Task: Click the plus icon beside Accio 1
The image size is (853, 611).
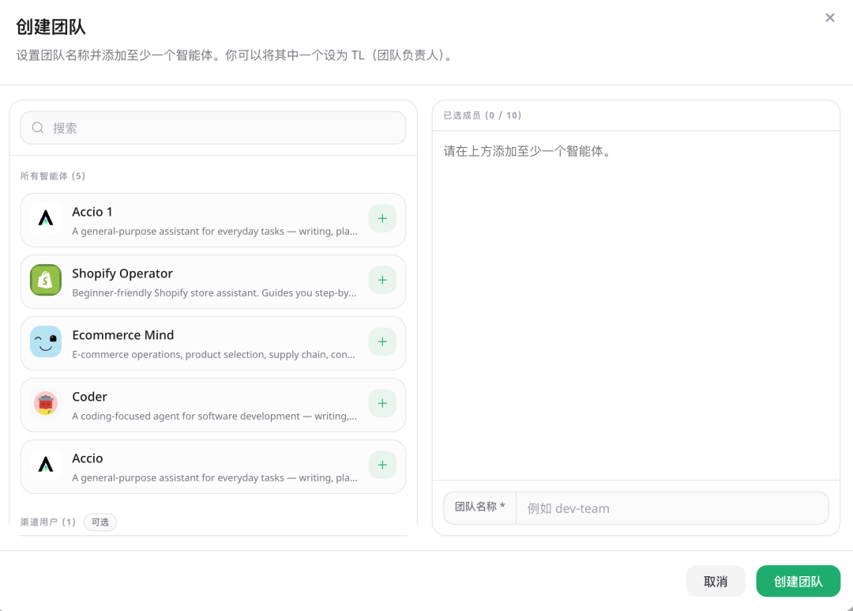Action: tap(382, 218)
